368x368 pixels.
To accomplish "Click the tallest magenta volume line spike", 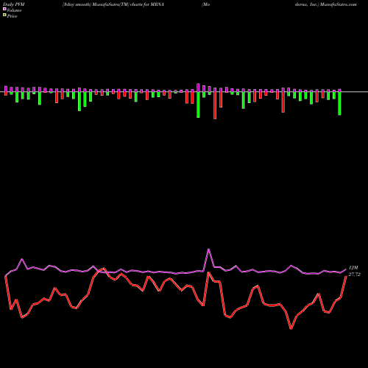I will 208,250.
